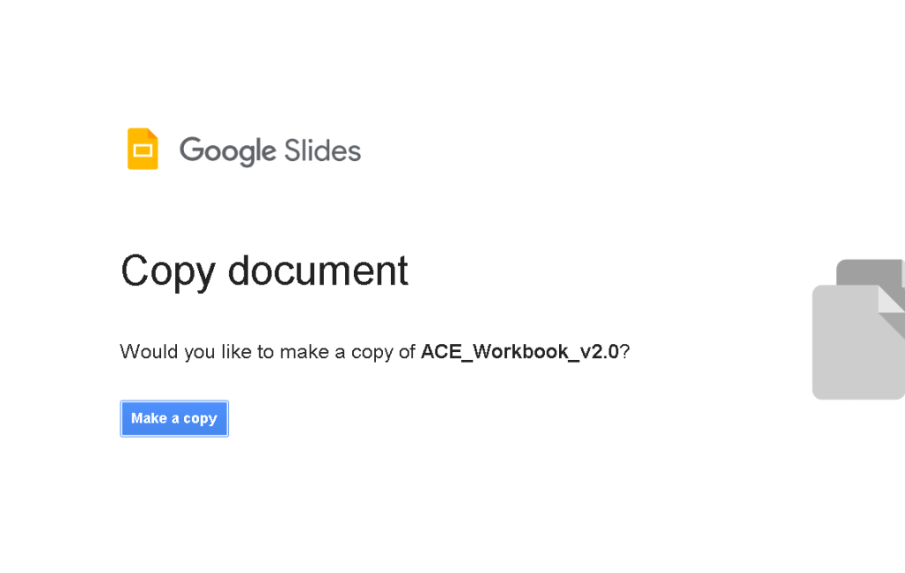The width and height of the screenshot is (905, 573).
Task: Click the bold ACE_Workbook_v2.0 file name
Action: tap(519, 351)
